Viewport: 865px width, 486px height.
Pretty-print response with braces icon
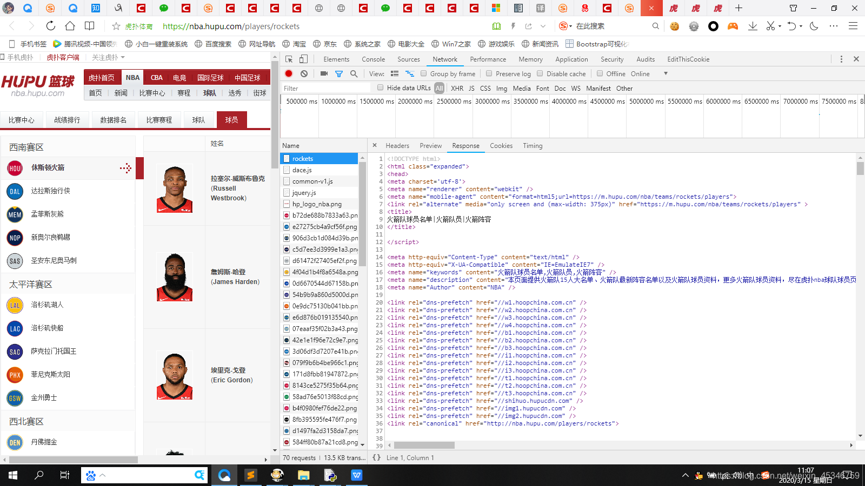pos(377,457)
